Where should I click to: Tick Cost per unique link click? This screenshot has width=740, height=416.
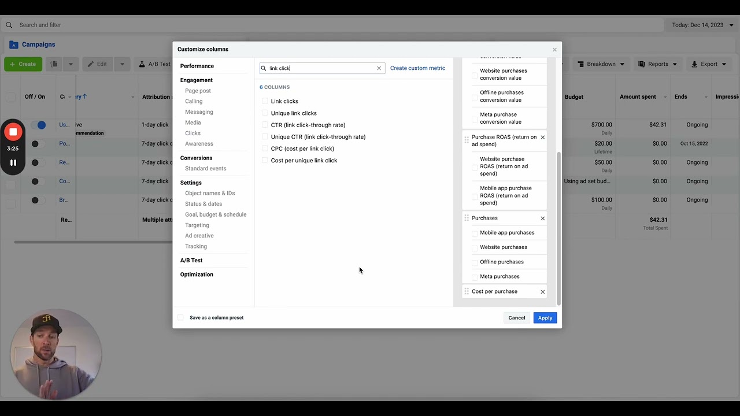[265, 161]
